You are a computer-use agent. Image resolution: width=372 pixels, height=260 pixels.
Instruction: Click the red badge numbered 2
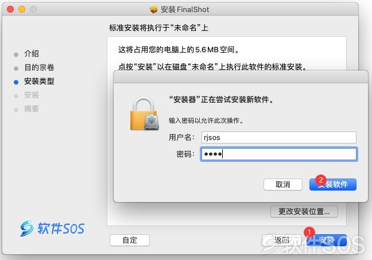(321, 180)
